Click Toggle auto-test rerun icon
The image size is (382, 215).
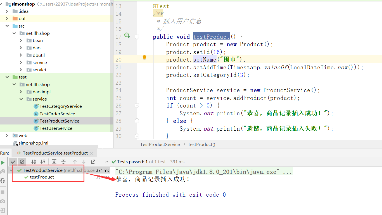point(3,180)
